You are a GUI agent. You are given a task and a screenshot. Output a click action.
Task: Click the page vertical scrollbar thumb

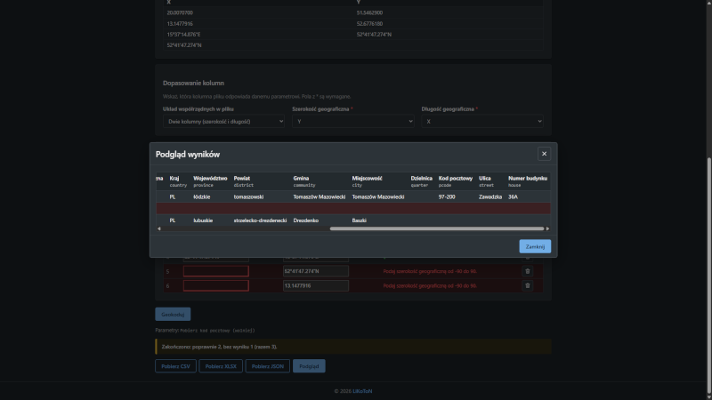click(x=708, y=275)
